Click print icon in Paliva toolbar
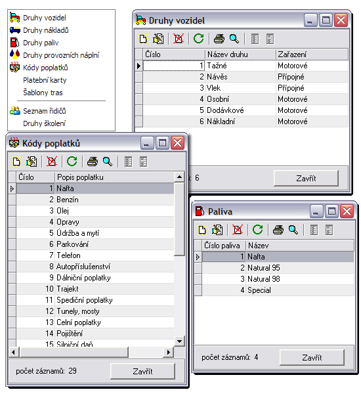Screen dimensions: 361x394 coord(278,230)
